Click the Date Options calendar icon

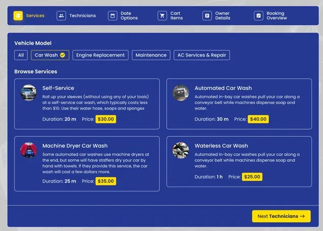[112, 16]
